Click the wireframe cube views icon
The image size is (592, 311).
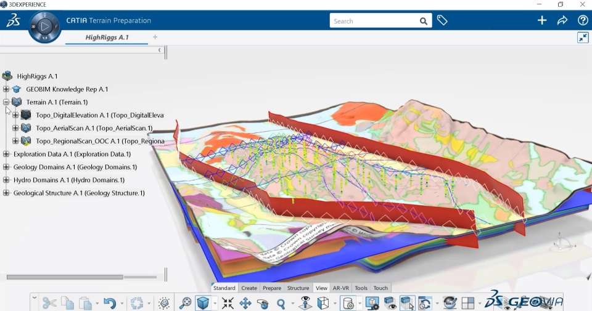click(323, 303)
